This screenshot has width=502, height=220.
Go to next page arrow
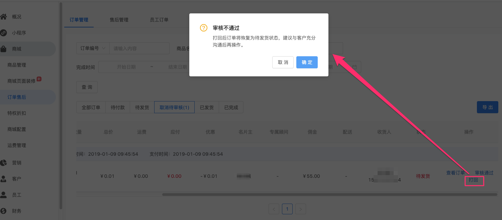click(301, 209)
